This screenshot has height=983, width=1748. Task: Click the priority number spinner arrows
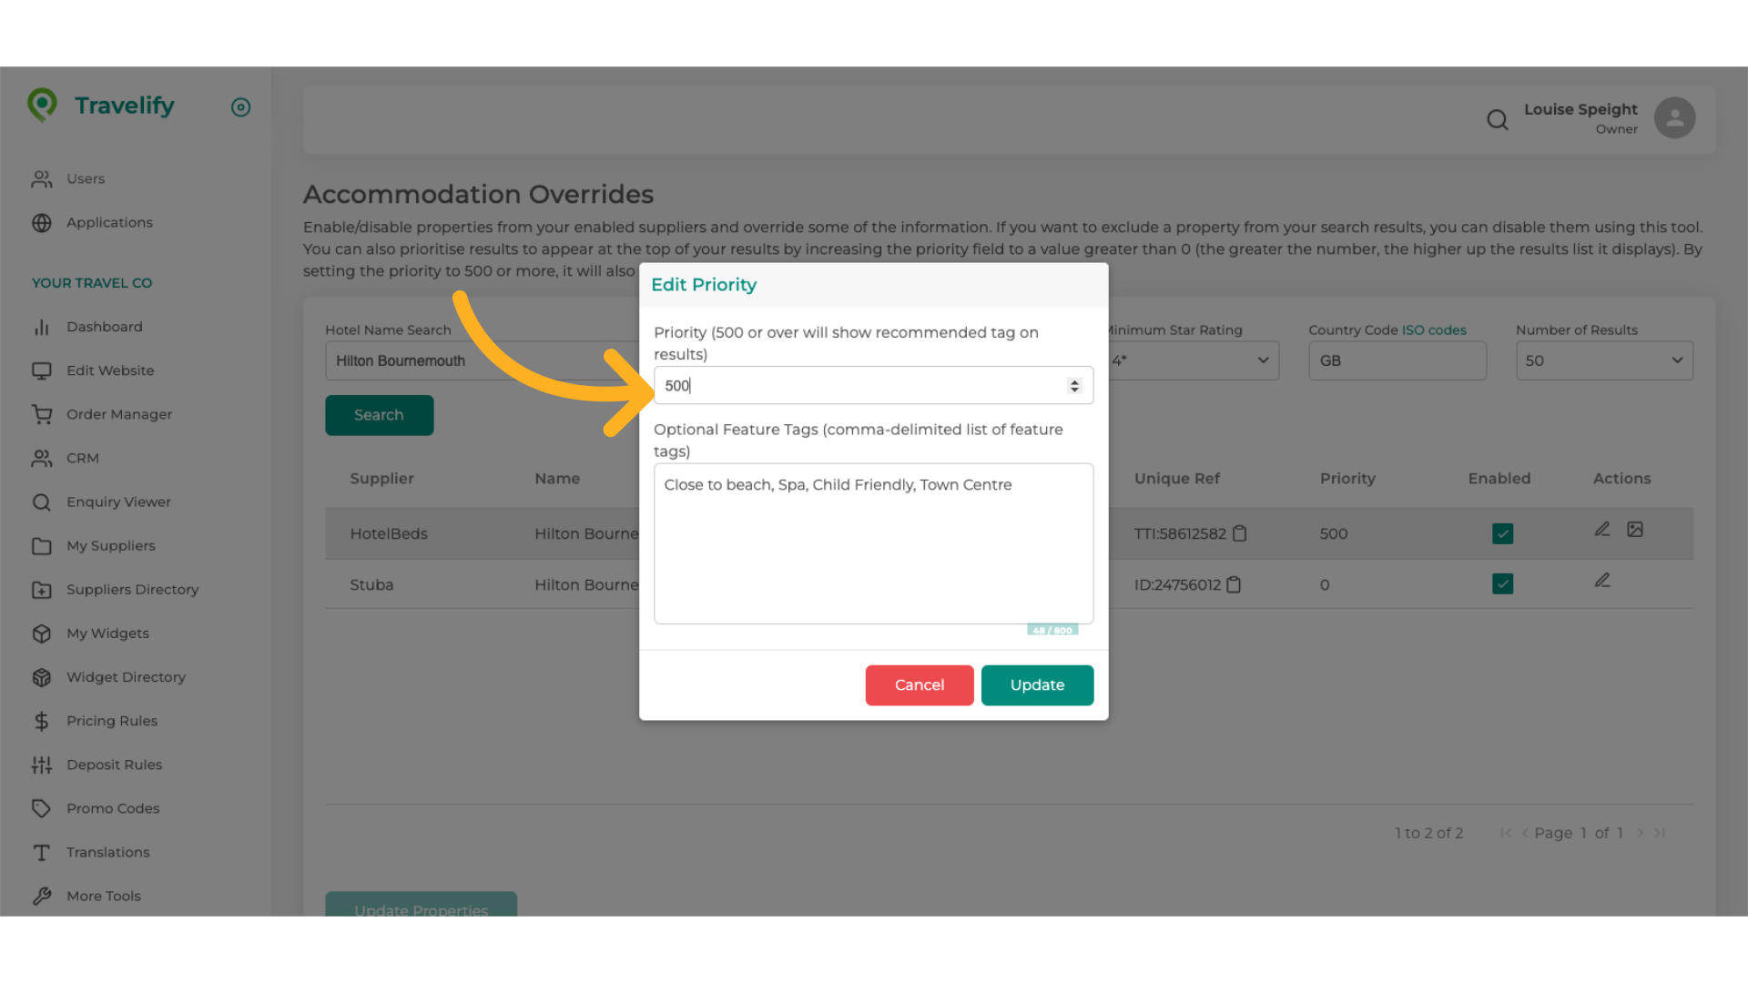click(x=1074, y=386)
